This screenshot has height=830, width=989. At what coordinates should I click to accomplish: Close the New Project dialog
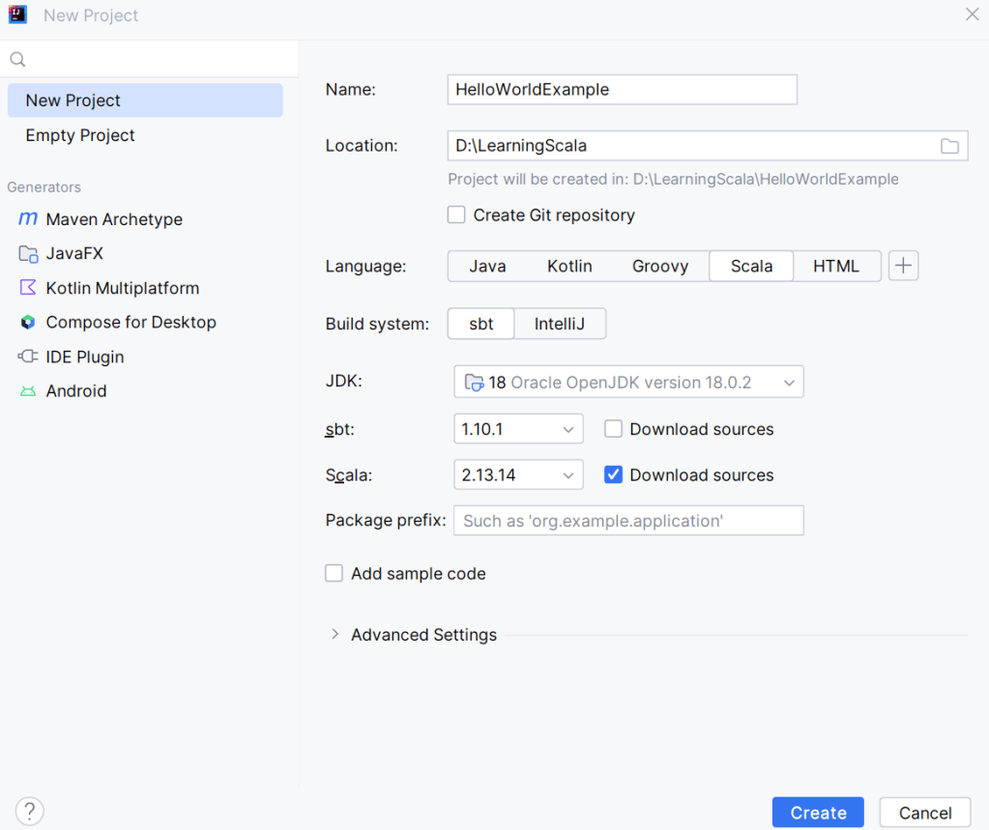[972, 14]
